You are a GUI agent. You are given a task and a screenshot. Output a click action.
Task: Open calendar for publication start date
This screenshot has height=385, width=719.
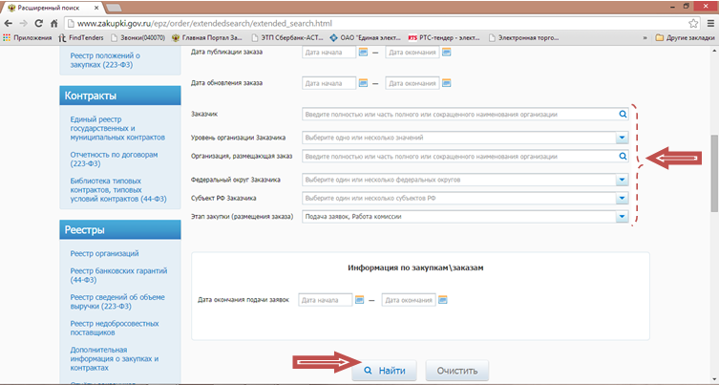click(363, 53)
